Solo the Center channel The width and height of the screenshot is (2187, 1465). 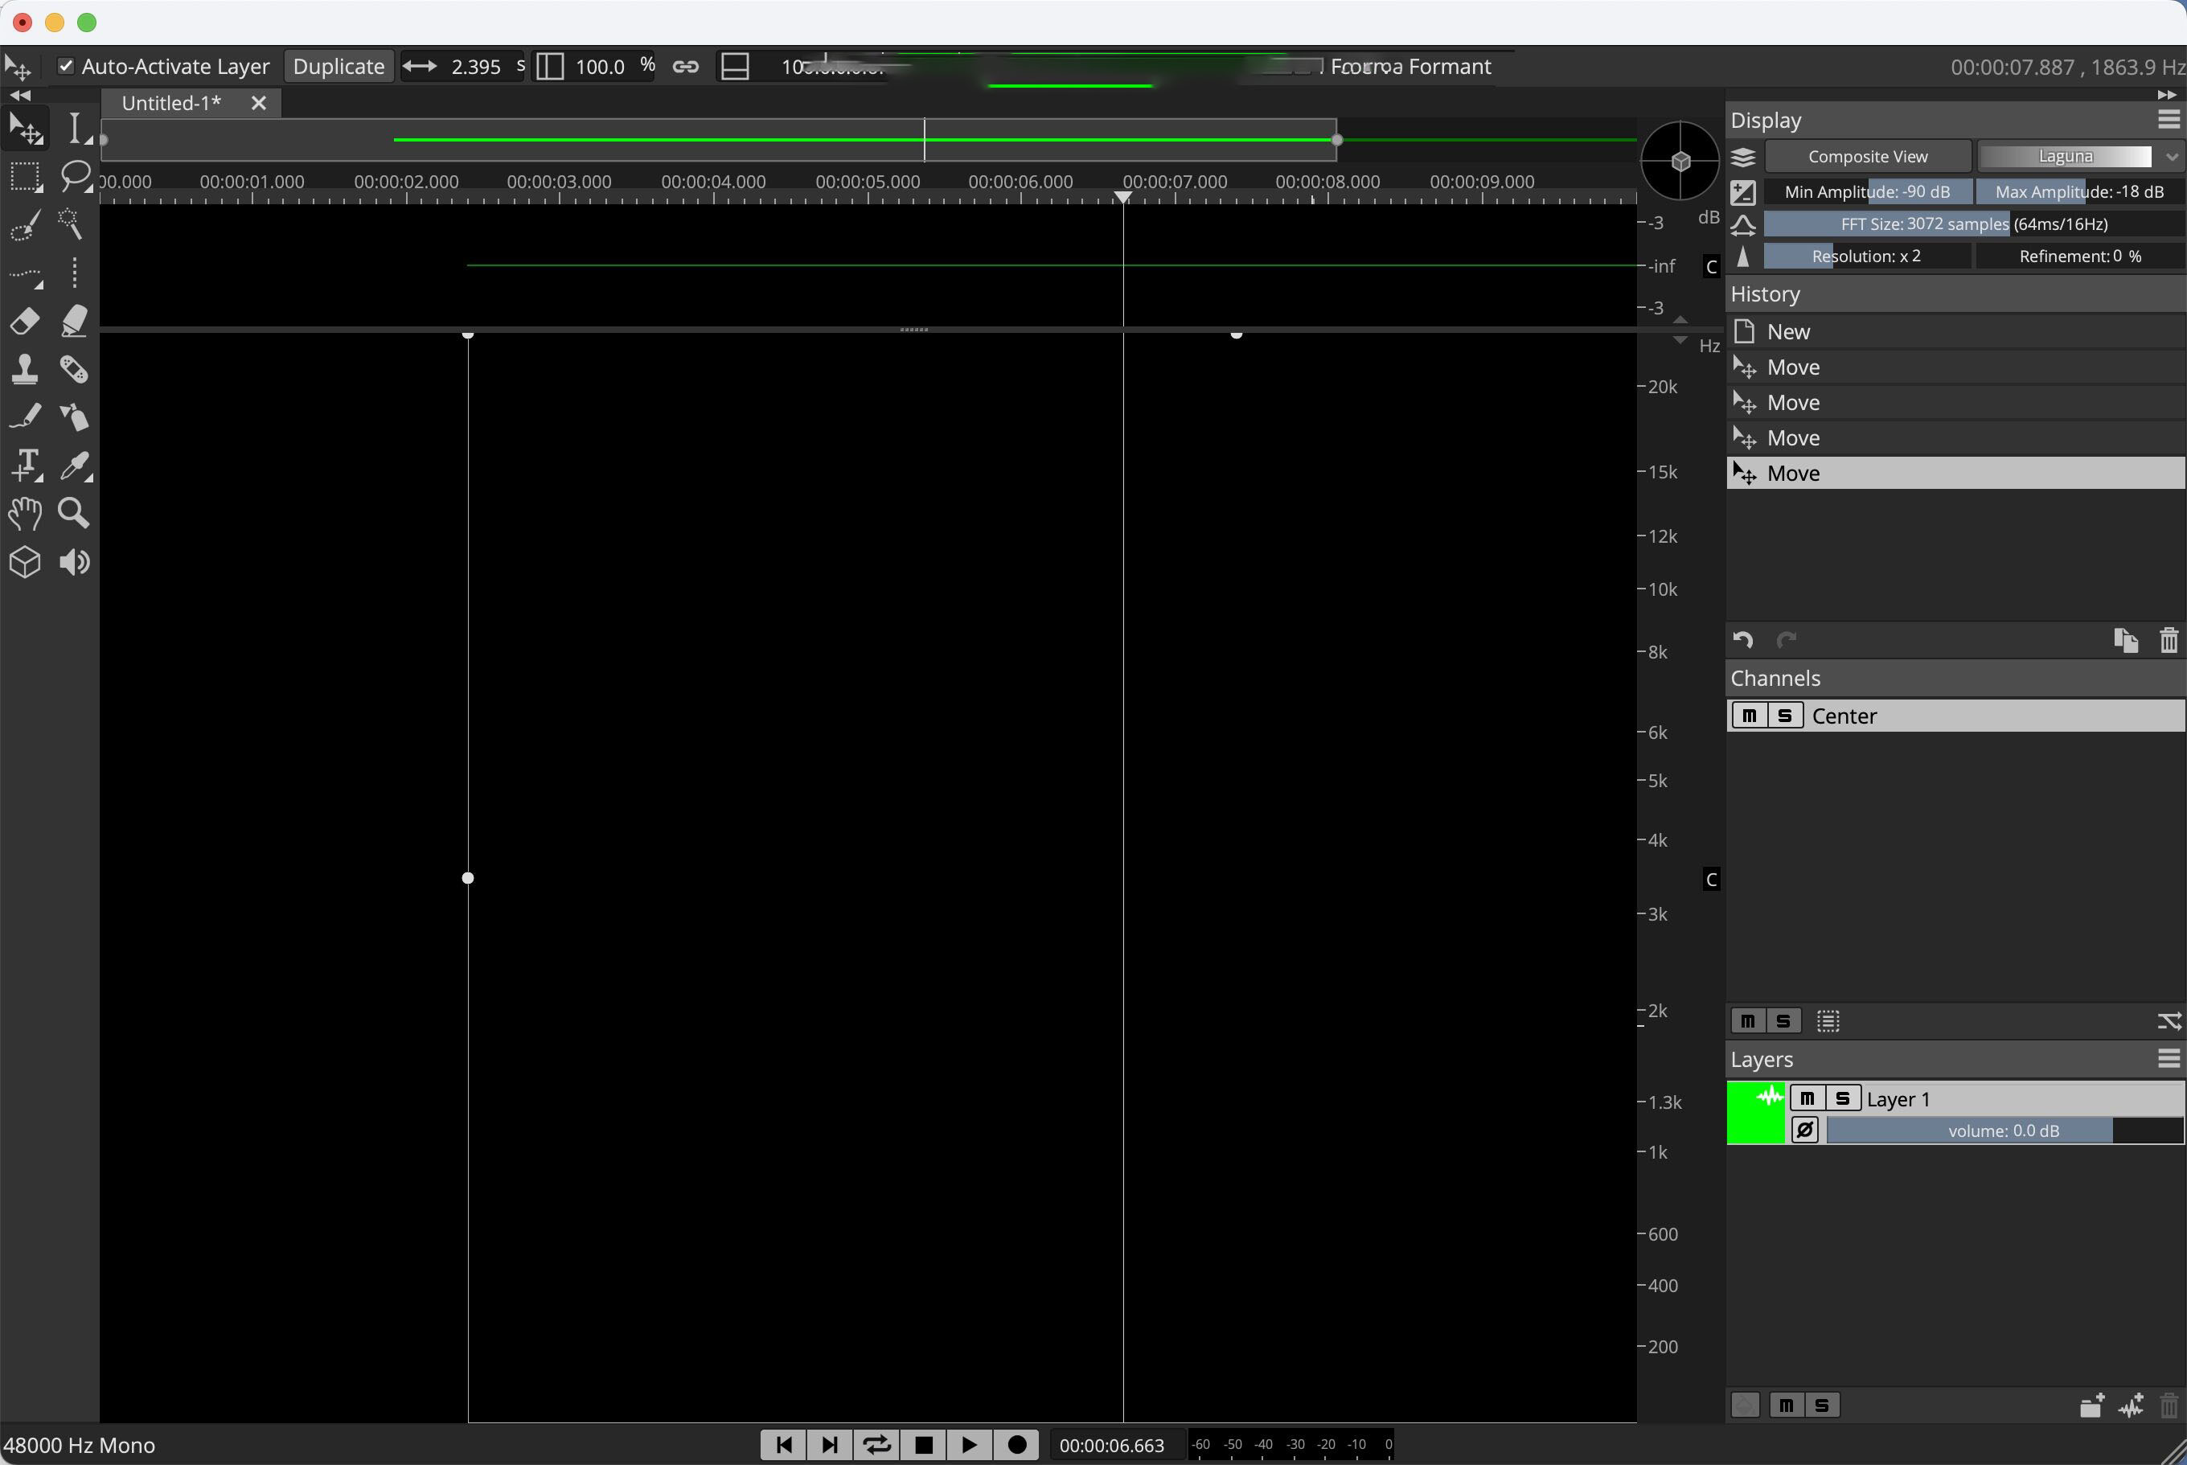1785,716
